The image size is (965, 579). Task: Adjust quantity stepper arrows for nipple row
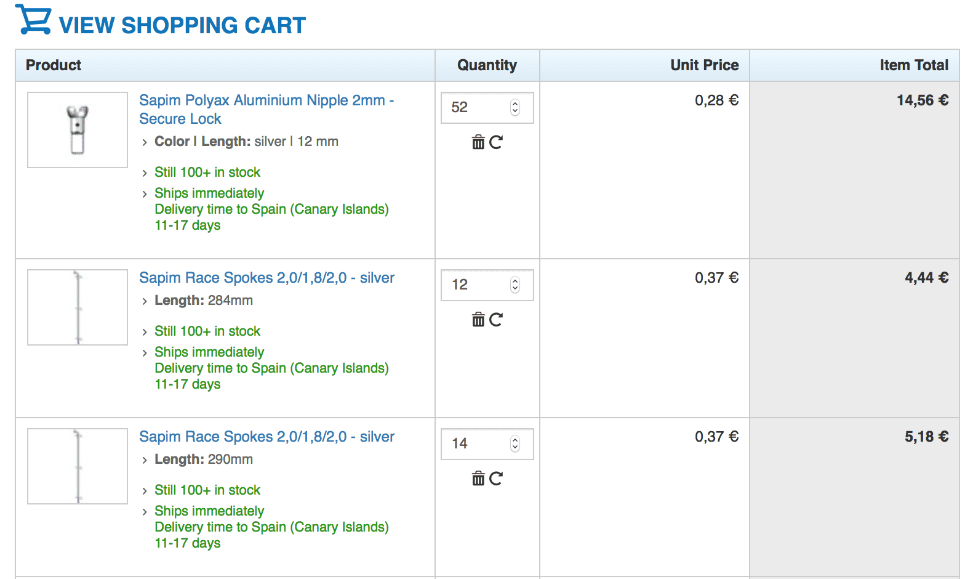point(515,107)
